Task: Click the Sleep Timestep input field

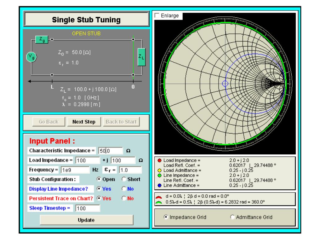Action: 88,208
